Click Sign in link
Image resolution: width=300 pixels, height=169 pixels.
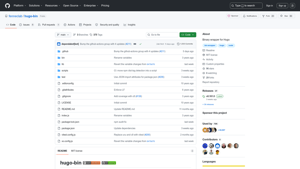click(x=269, y=6)
